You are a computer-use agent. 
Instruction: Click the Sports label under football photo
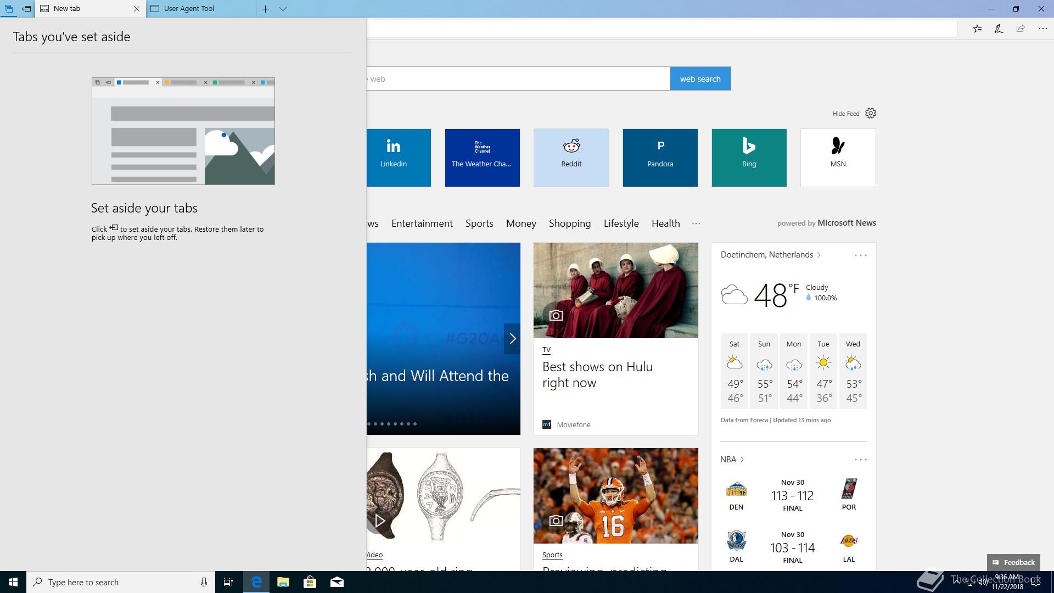click(552, 555)
